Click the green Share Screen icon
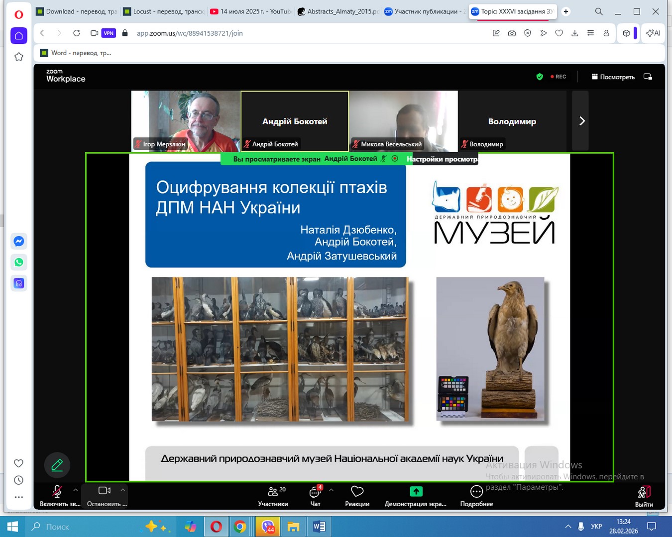 point(416,492)
